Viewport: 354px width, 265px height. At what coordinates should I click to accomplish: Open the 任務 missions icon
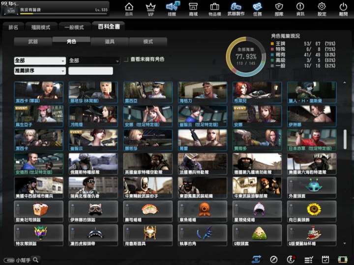point(257,8)
